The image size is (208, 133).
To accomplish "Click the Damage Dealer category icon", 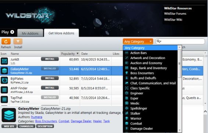I will pos(127,129).
